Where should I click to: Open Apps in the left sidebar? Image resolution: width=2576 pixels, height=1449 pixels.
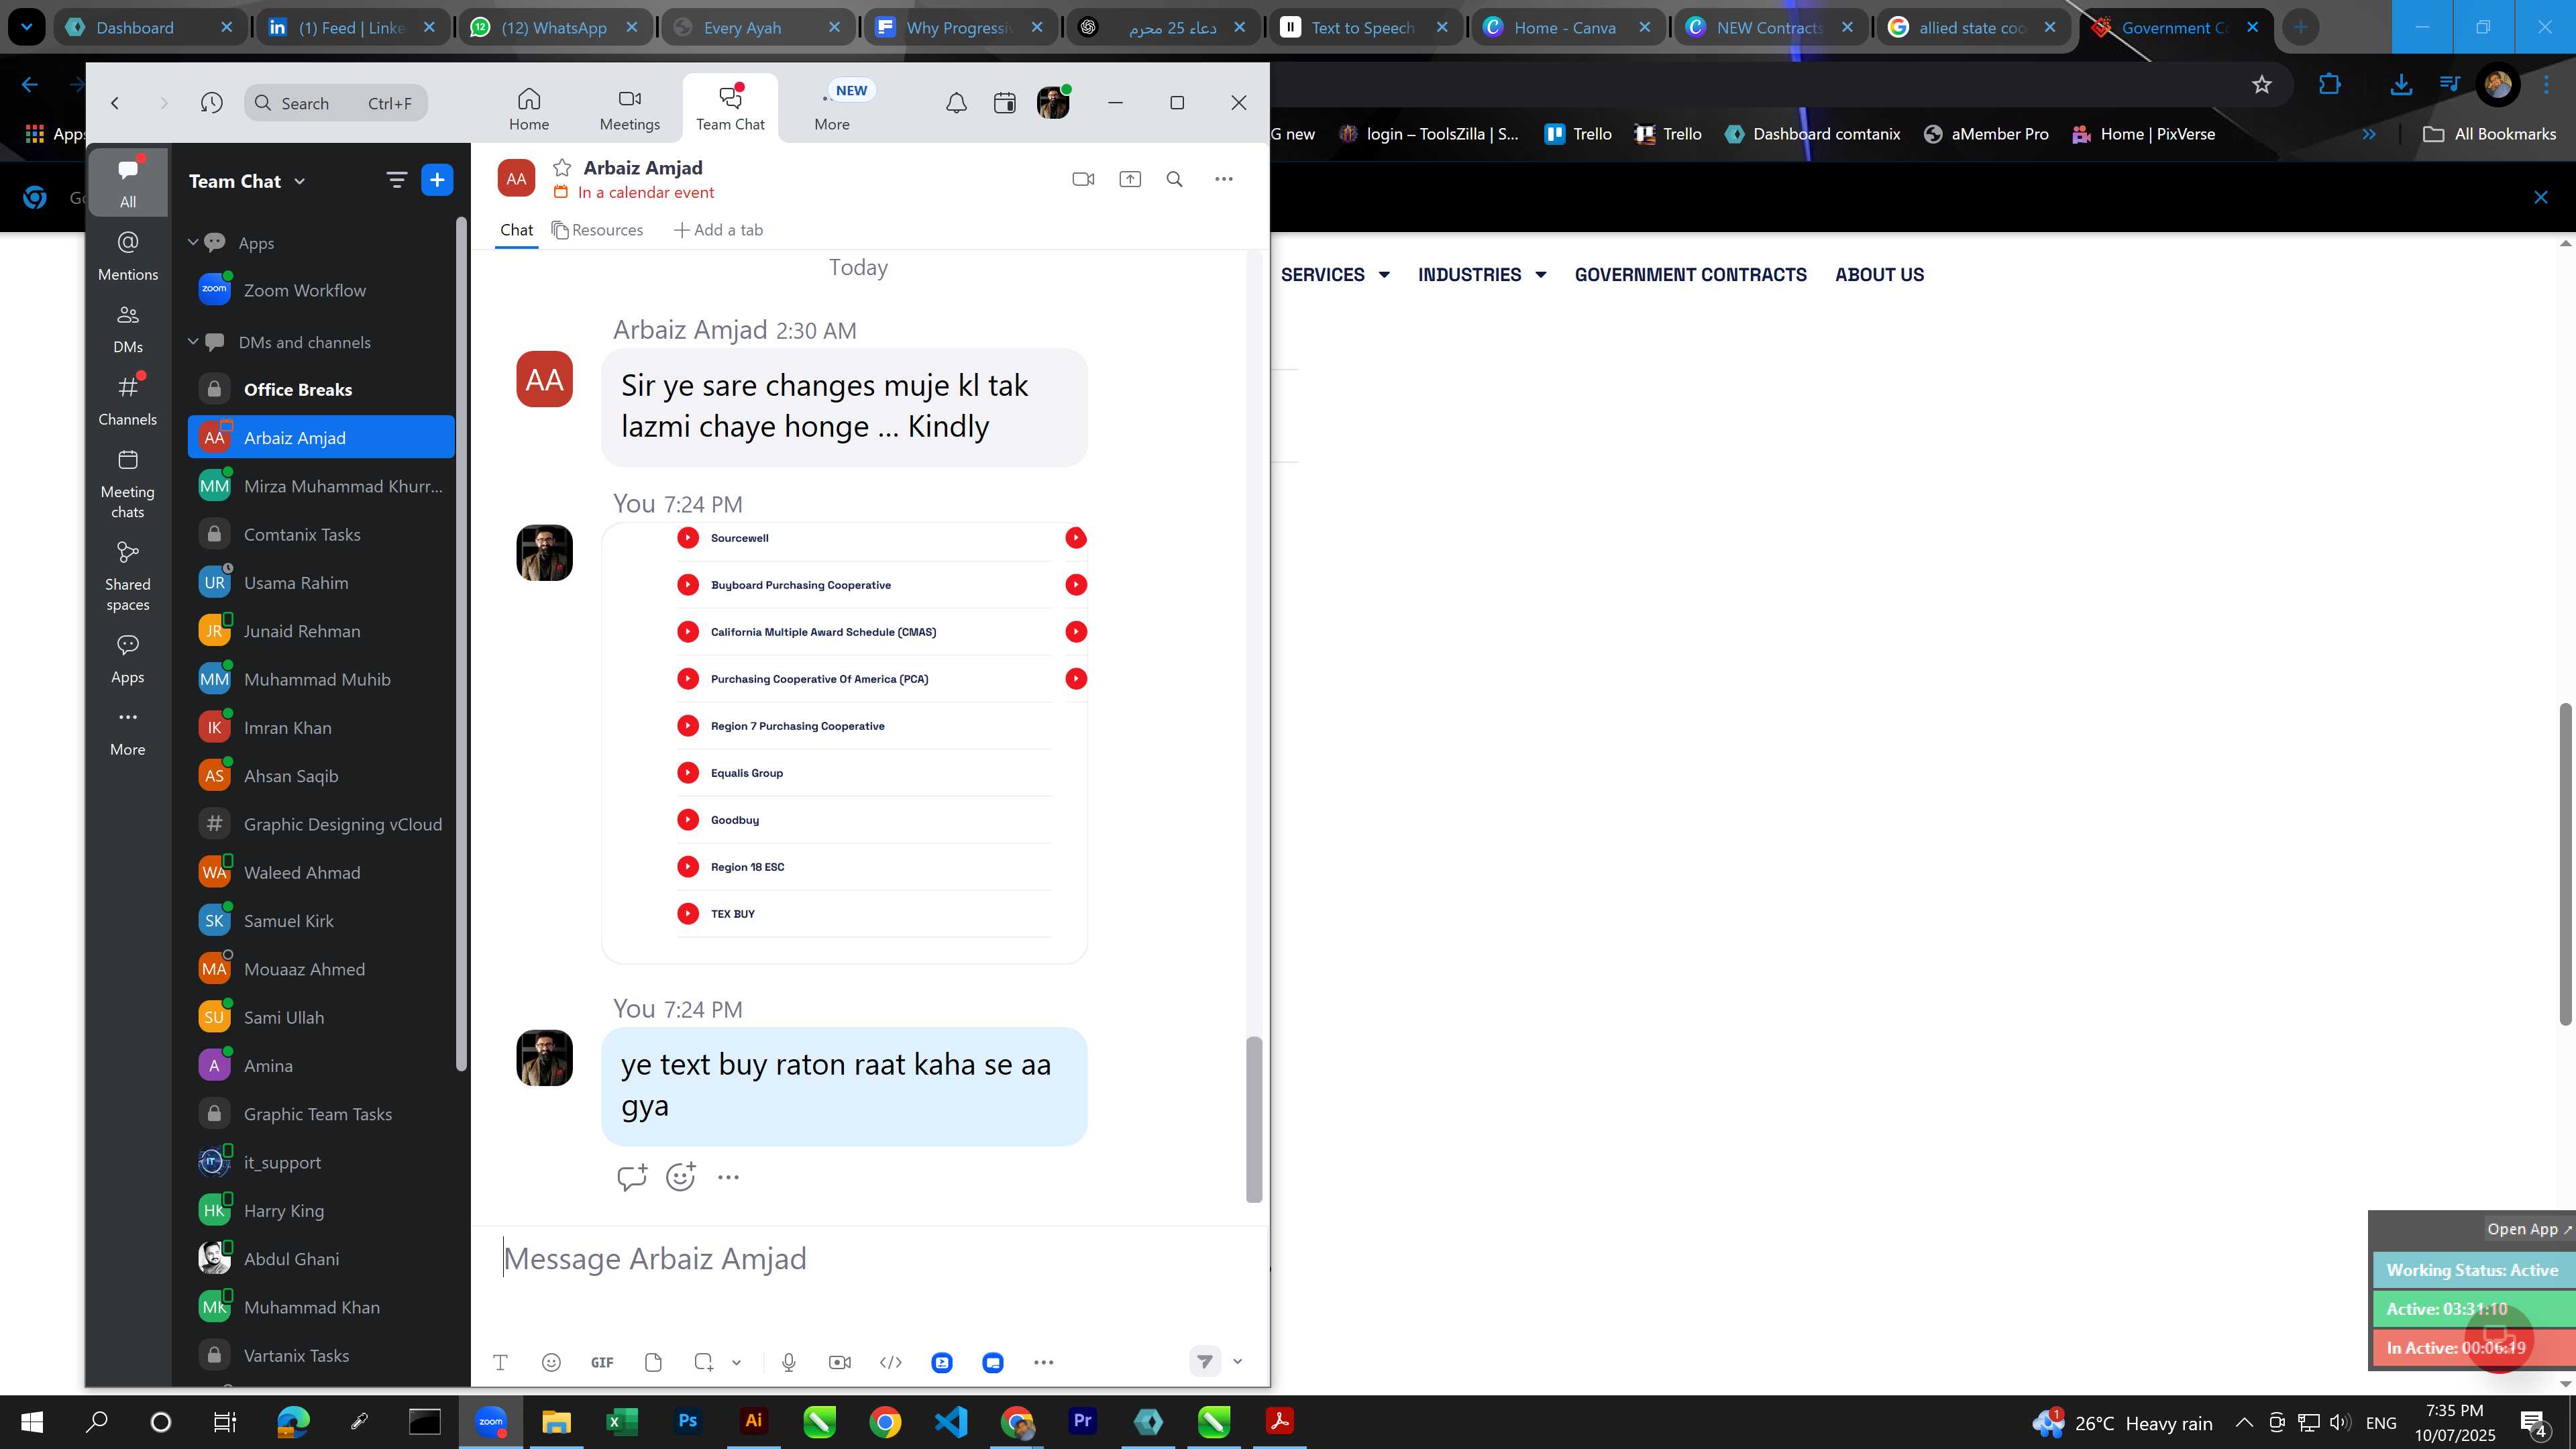(128, 659)
